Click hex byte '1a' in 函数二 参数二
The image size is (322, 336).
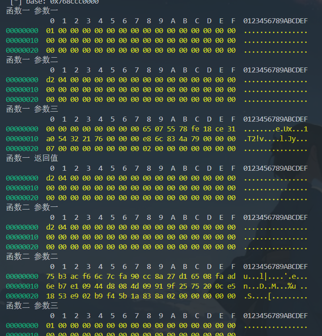click(135, 296)
